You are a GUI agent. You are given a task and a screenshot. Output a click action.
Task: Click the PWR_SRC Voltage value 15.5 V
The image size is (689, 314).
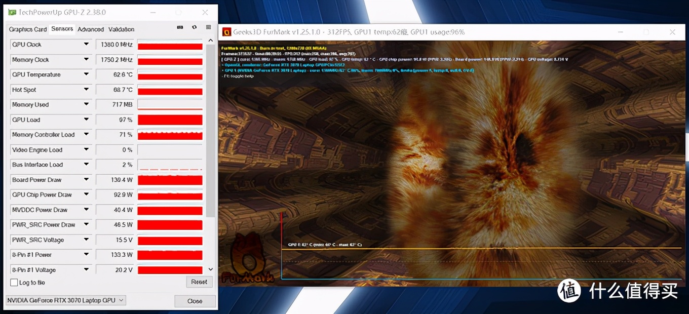pos(115,240)
